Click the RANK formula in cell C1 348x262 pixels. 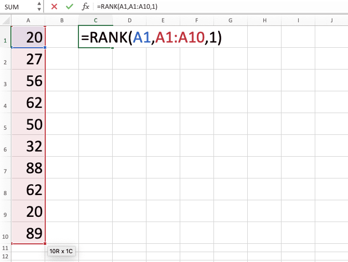click(x=152, y=37)
